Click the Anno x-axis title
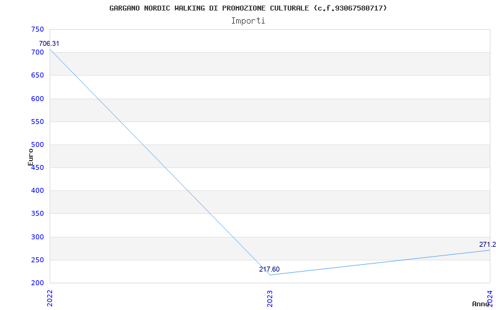The height and width of the screenshot is (310, 496). [x=480, y=304]
